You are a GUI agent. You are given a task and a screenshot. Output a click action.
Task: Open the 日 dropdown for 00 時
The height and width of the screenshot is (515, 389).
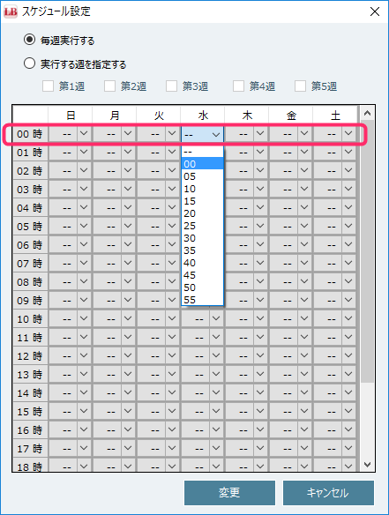(71, 134)
